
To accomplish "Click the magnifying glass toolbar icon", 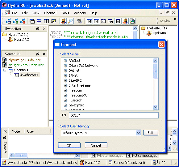I will tap(70, 21).
